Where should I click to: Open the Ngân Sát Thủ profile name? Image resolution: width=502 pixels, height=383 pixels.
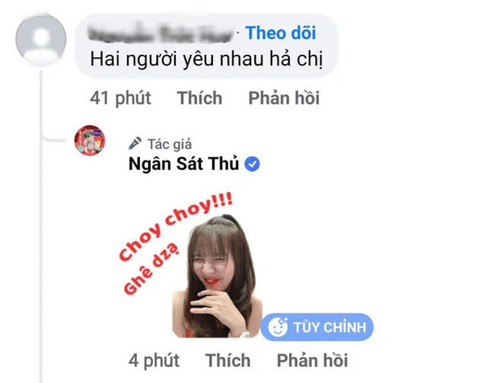184,164
